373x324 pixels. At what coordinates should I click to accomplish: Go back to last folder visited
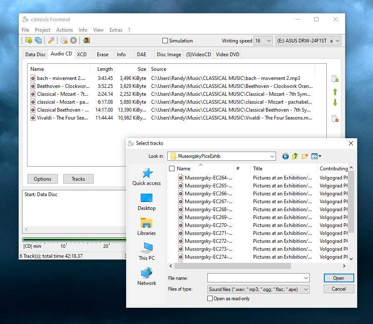pos(286,156)
